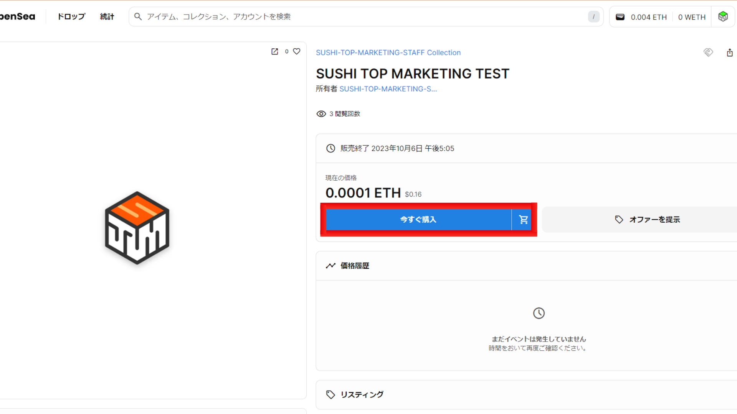Open the profile avatar cube icon
The image size is (737, 414).
(x=723, y=16)
